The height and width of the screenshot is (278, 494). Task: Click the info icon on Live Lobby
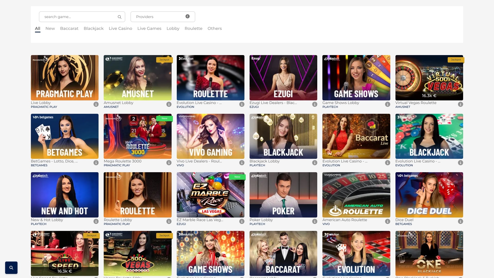pyautogui.click(x=96, y=105)
